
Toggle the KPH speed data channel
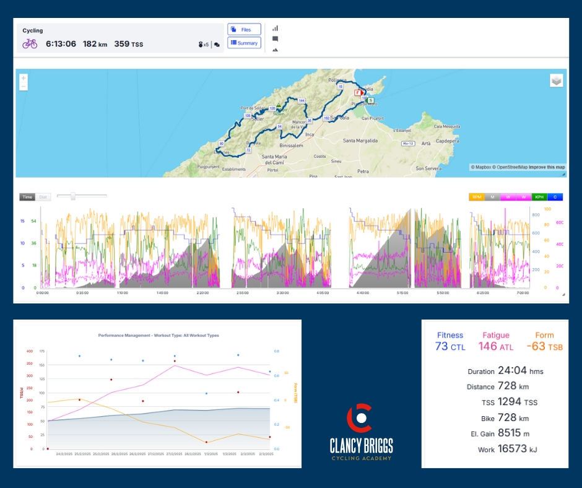[539, 197]
